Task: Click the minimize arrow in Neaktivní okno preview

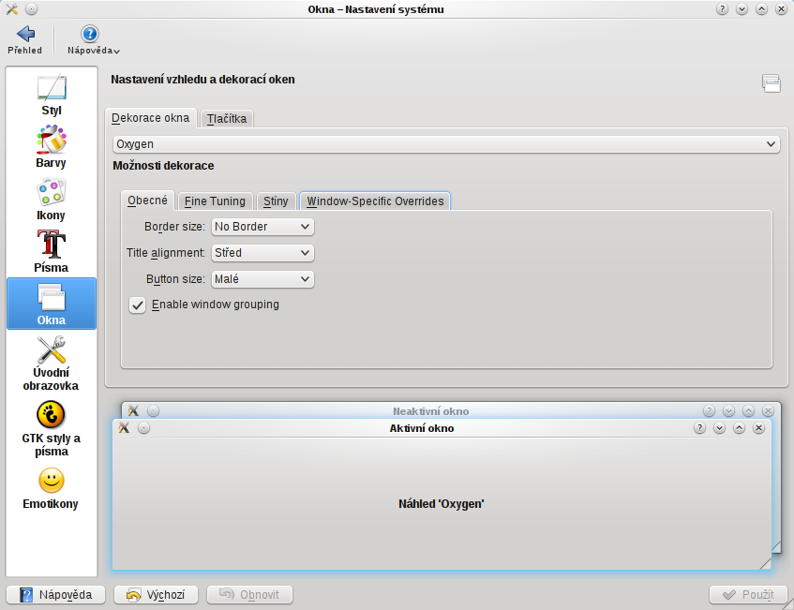Action: pos(728,410)
